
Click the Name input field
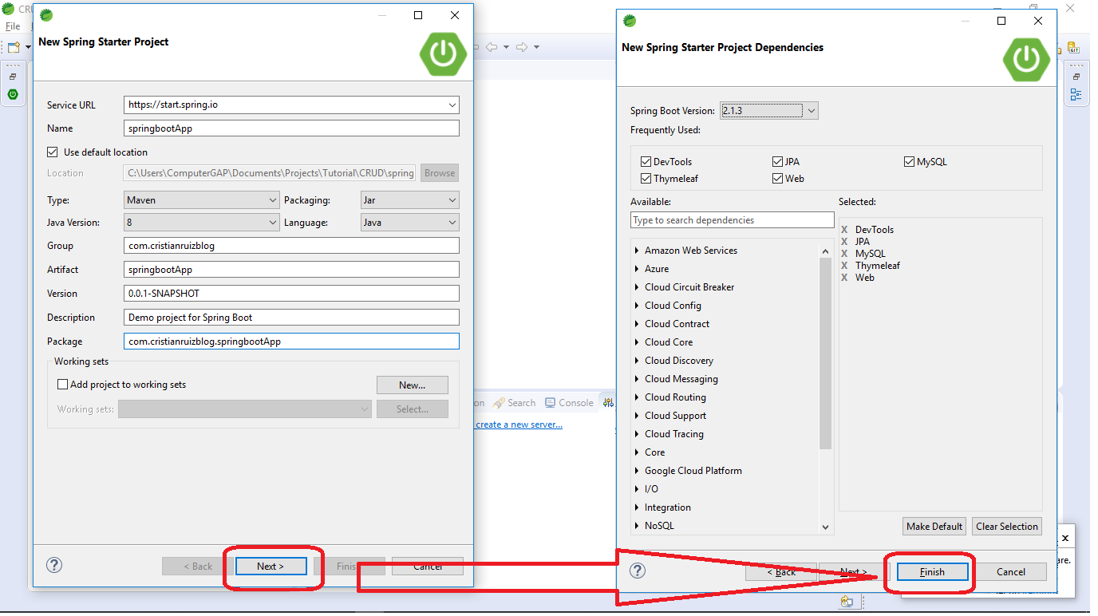pyautogui.click(x=292, y=128)
